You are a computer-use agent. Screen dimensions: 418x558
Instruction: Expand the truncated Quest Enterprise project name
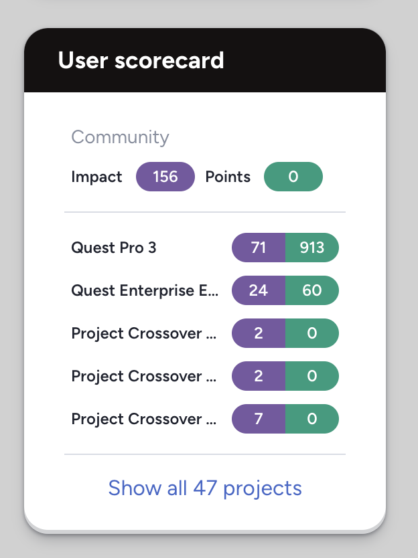pyautogui.click(x=145, y=290)
